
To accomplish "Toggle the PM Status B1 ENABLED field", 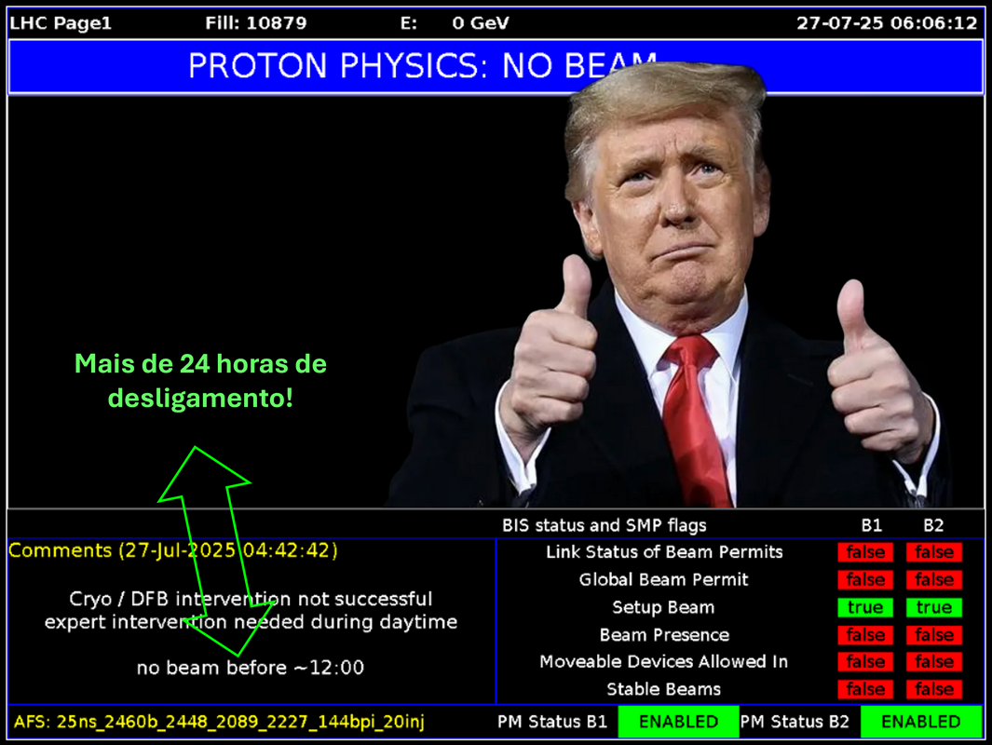I will pos(677,722).
